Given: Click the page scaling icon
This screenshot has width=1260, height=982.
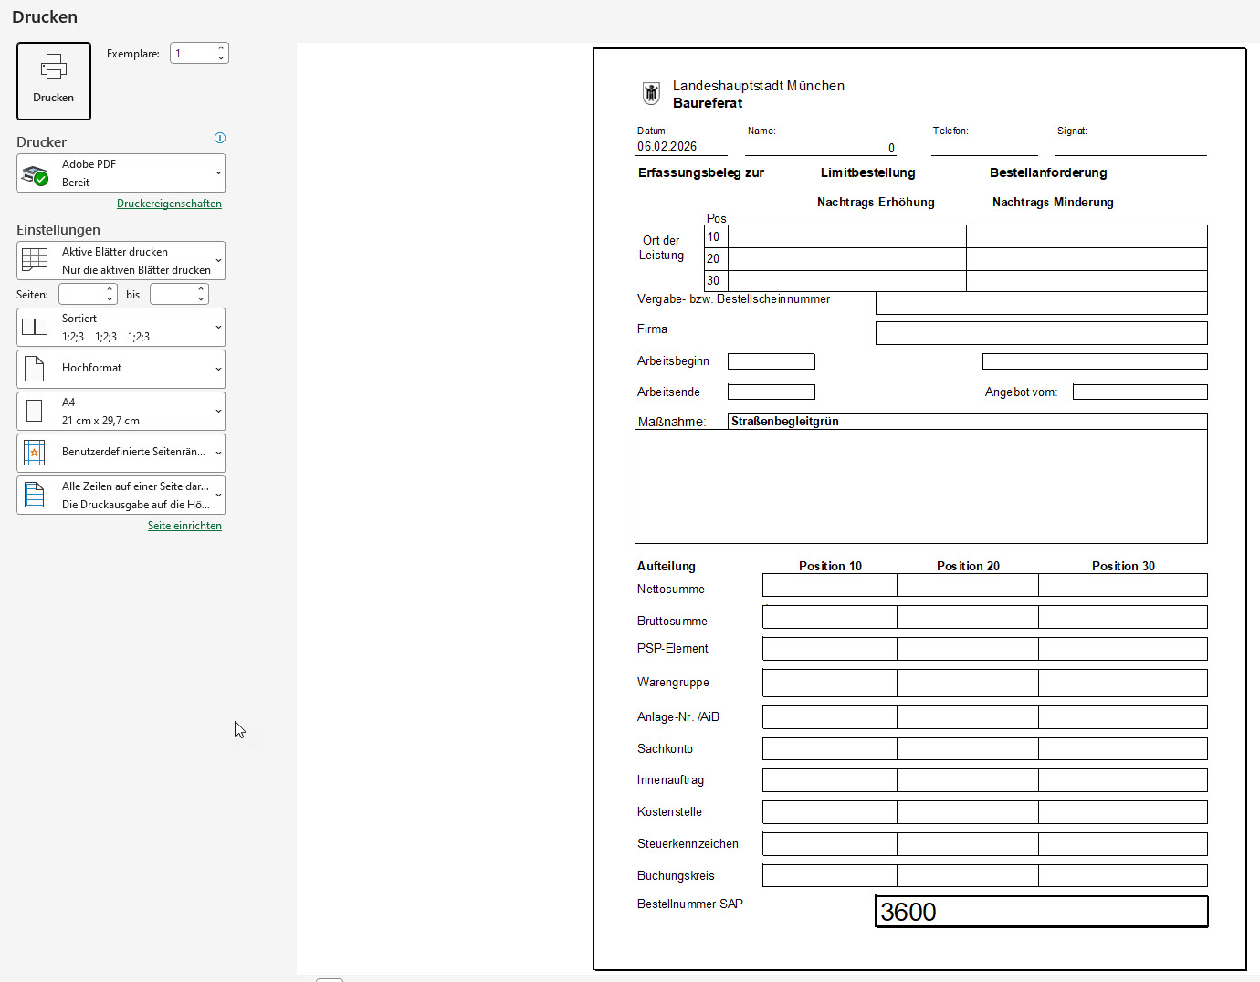Looking at the screenshot, I should (x=35, y=495).
